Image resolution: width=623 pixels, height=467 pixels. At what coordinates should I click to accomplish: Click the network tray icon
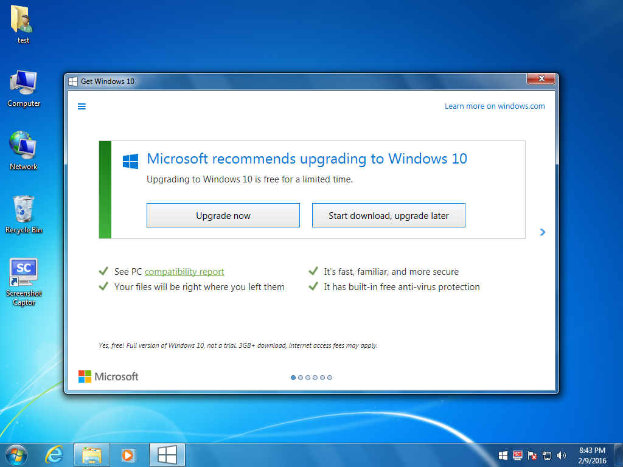(x=547, y=455)
